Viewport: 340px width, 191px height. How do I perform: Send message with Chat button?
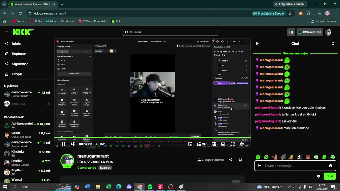[x=330, y=176]
